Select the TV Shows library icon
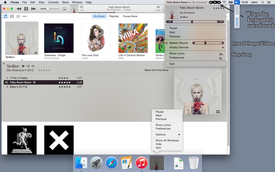Screen dimensions: 275x172 18,16
